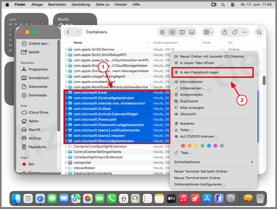Viewport: 277px width, 209px height.
Task: Expand the ControlCenterSettingsIntents folder
Action: [66, 152]
